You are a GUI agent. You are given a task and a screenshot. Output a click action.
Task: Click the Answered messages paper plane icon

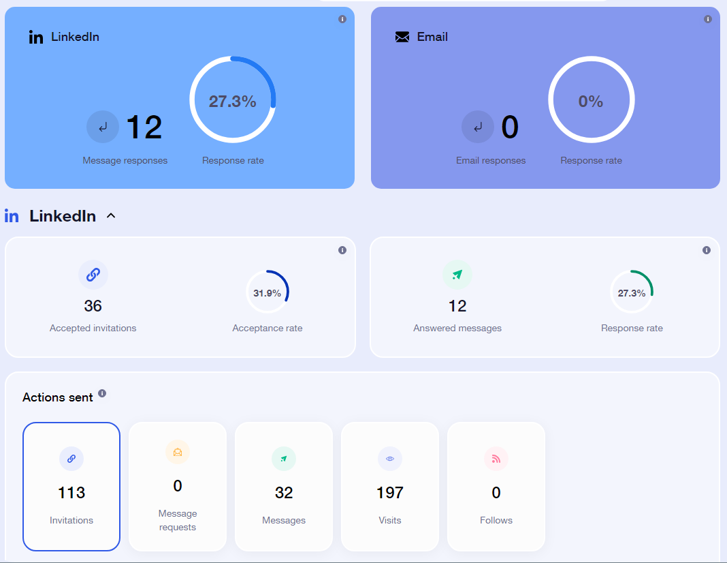(x=457, y=275)
